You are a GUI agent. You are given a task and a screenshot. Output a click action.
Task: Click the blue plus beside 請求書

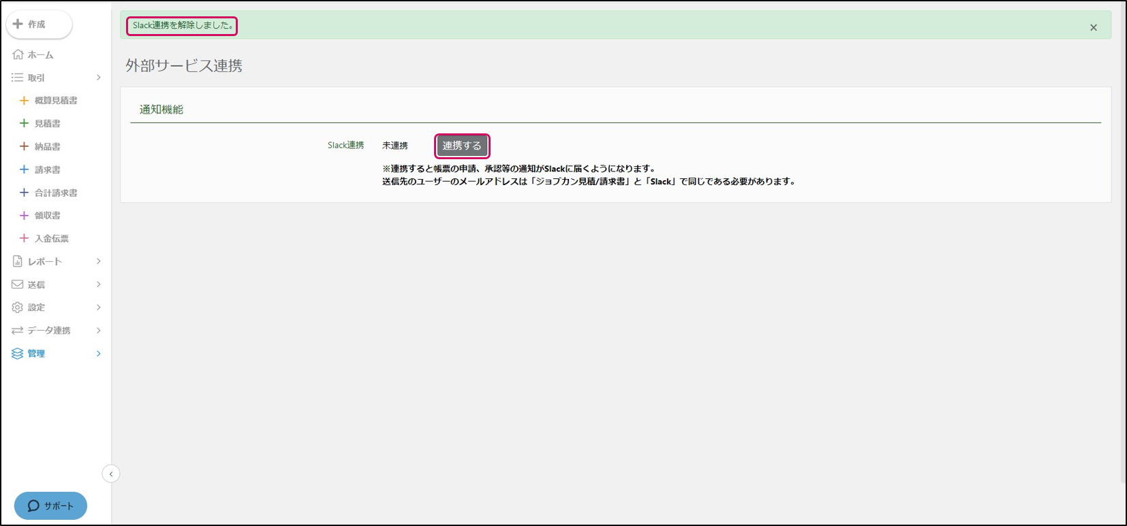24,169
